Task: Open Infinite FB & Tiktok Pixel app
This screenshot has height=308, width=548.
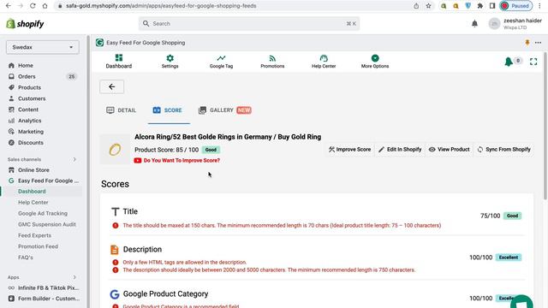Action: click(x=48, y=288)
